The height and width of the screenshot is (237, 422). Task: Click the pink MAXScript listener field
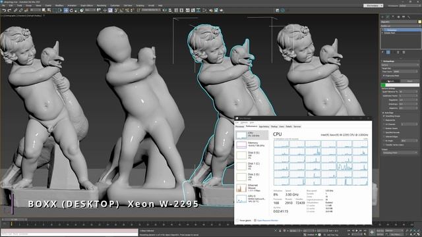[69, 230]
